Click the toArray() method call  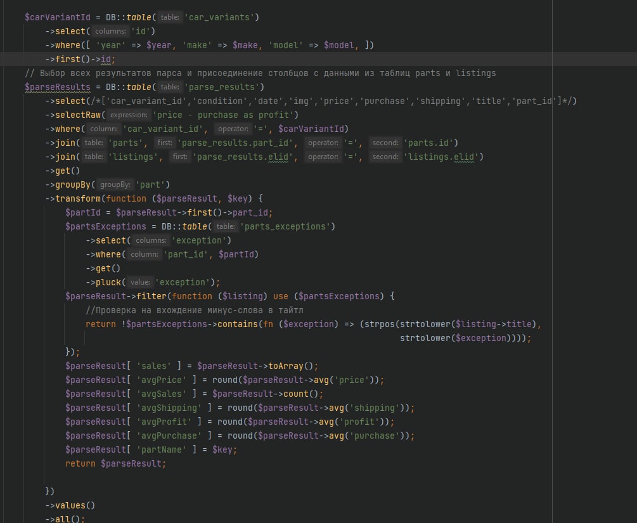coord(291,366)
